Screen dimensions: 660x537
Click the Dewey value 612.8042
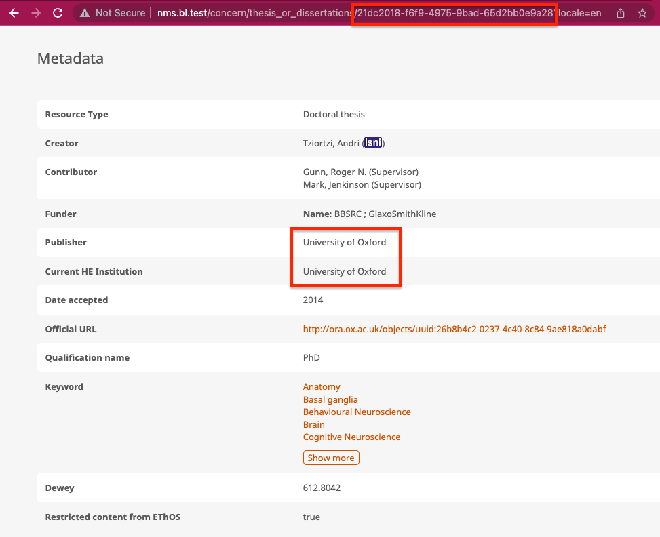[x=321, y=488]
